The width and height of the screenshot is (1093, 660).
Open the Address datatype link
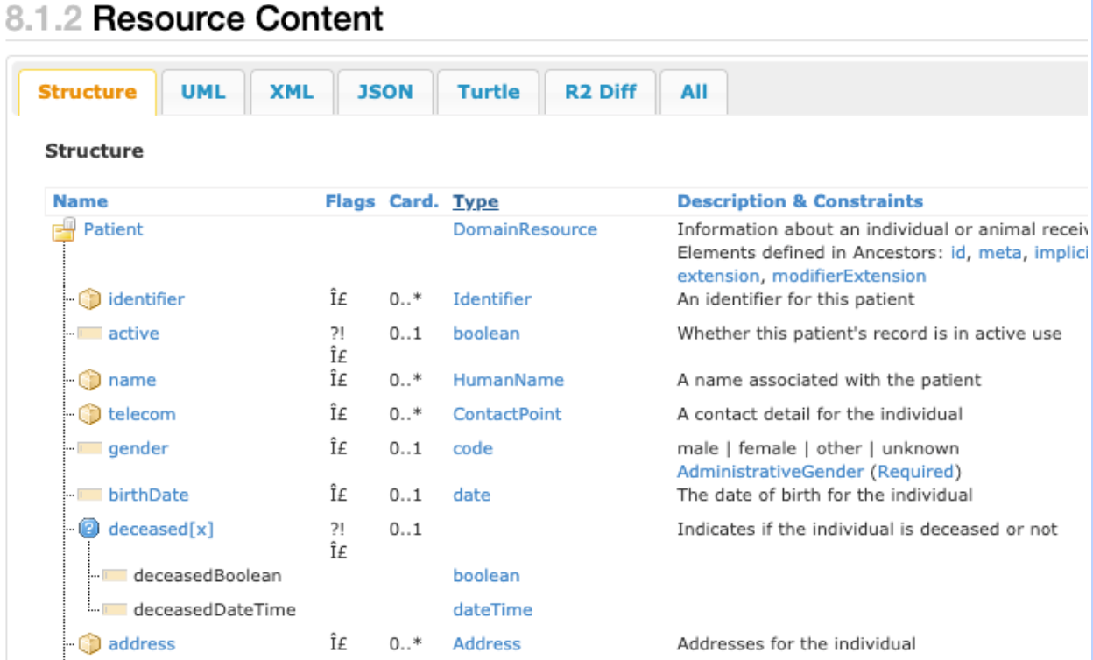click(487, 644)
